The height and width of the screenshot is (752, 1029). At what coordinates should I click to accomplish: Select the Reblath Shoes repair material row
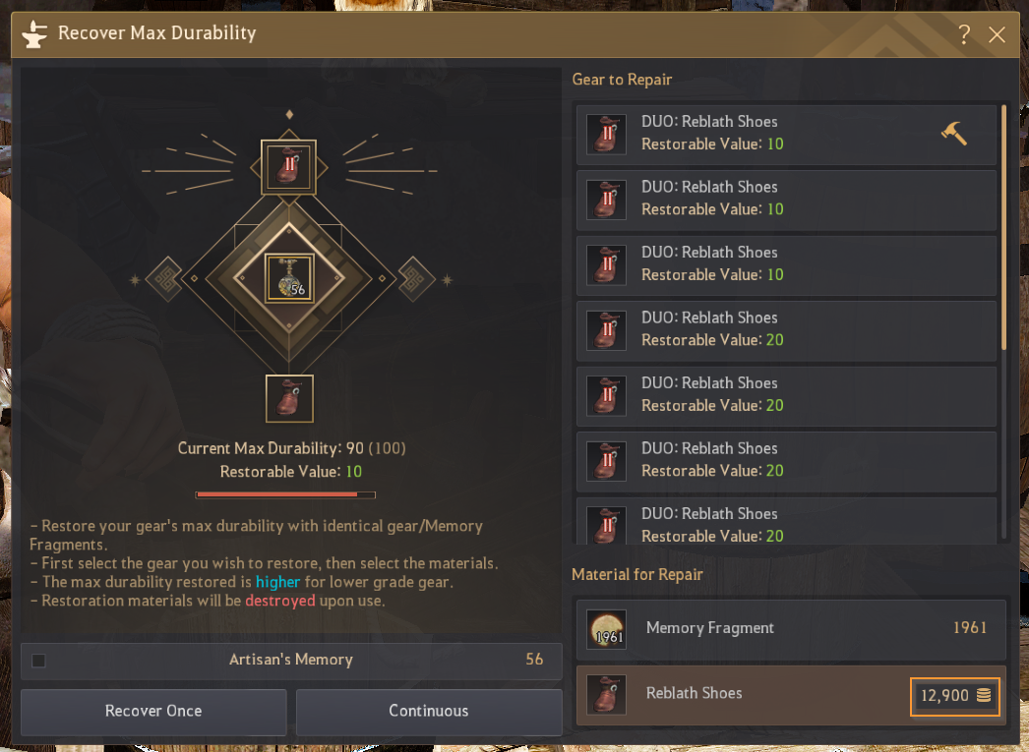pyautogui.click(x=791, y=696)
